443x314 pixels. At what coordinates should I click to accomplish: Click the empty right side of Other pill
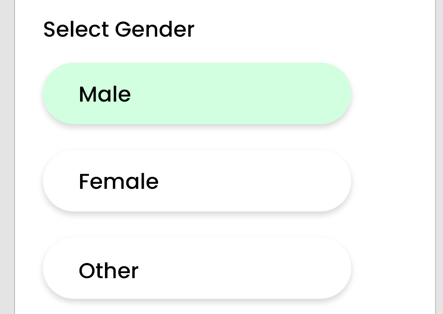(274, 268)
